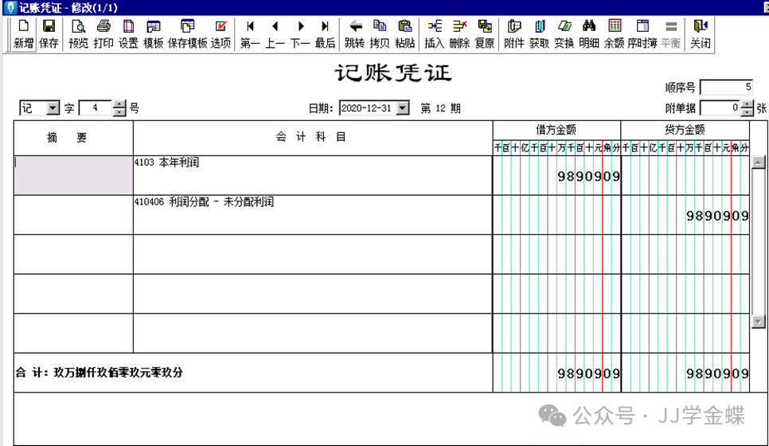Increase voucher number using spinner up arrow

[119, 104]
